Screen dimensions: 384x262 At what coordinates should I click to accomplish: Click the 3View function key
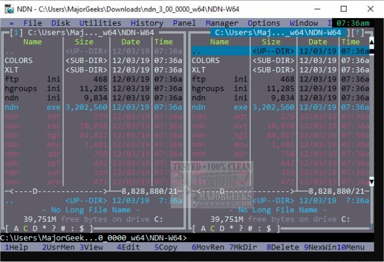(91, 248)
